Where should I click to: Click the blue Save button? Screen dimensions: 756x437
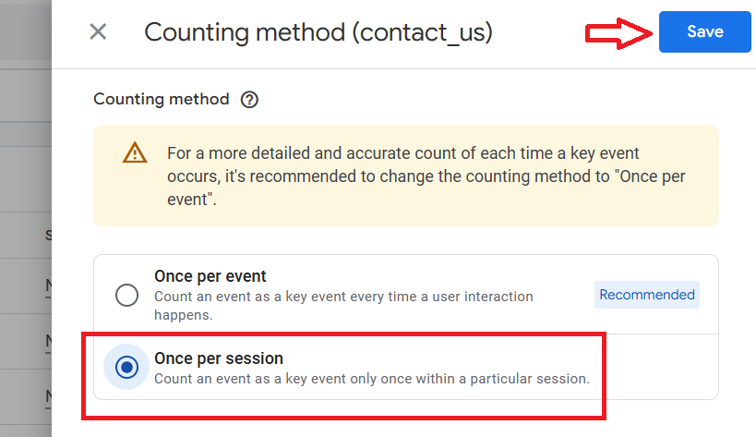[x=704, y=31]
